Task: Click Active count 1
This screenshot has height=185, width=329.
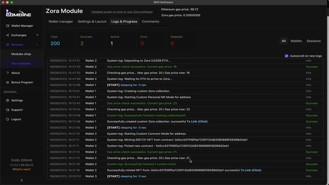Action: 112,43
